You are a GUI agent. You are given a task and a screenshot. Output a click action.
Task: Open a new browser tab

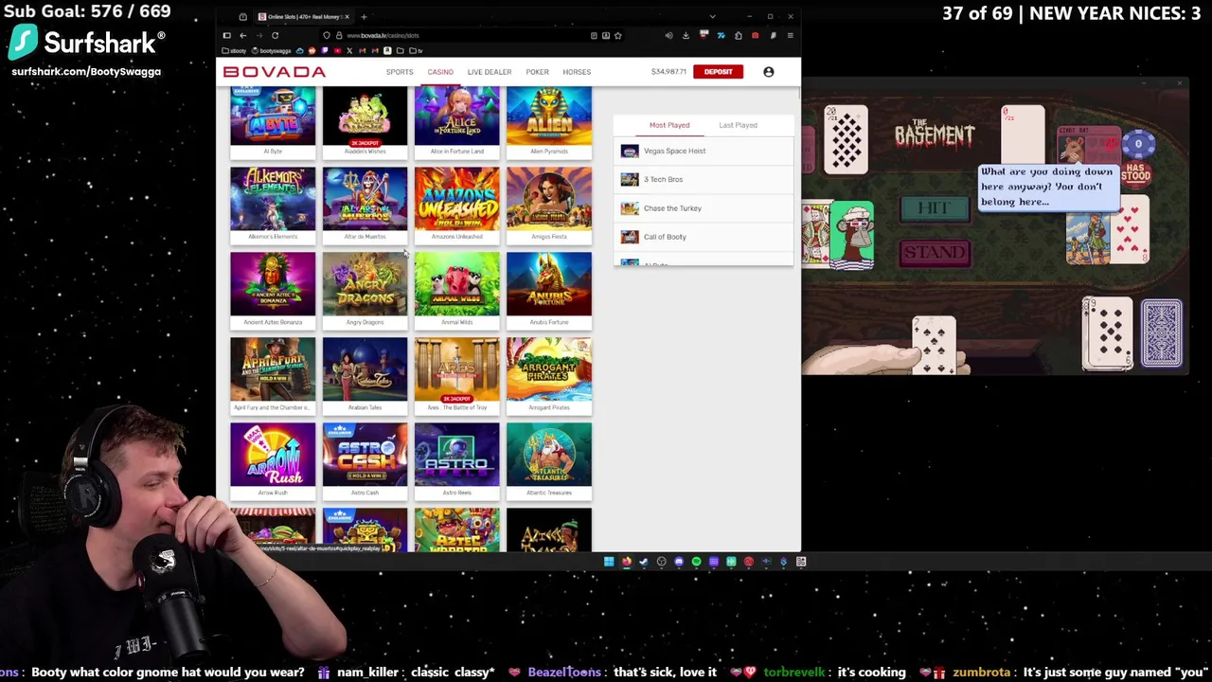point(364,17)
